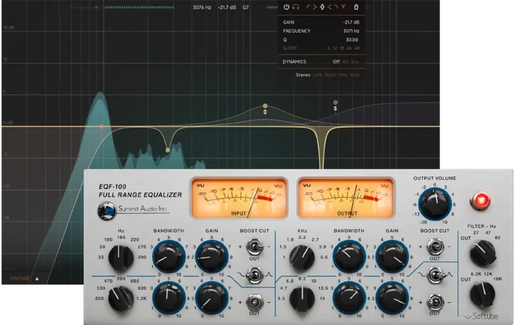Select the yellow EQ node in the dip below 0 dB
This screenshot has height=325, width=514.
[168, 150]
